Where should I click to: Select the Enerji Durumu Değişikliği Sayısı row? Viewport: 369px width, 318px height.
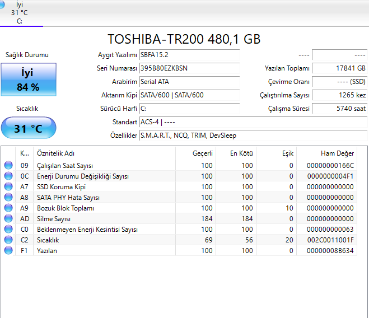179,176
